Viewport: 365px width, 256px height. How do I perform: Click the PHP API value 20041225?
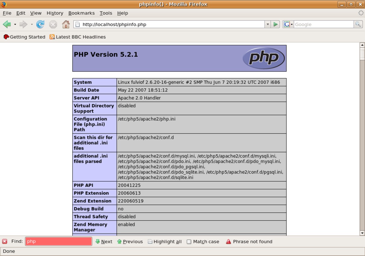(129, 185)
